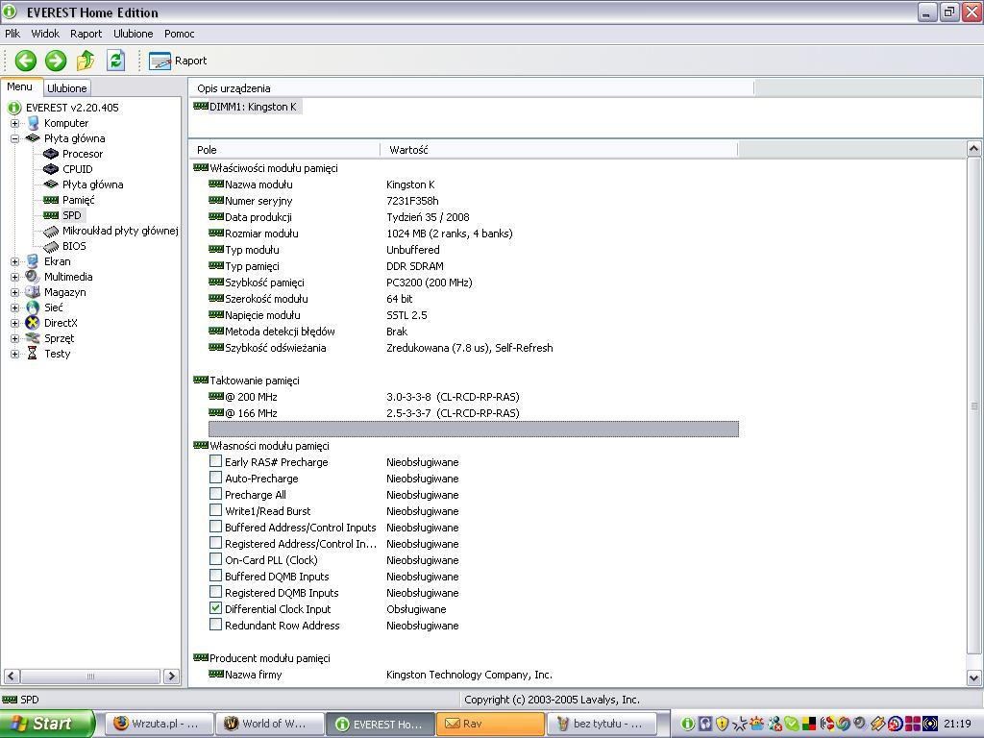
Task: Toggle the Buffered DQMB Inputs checkbox
Action: [x=215, y=576]
